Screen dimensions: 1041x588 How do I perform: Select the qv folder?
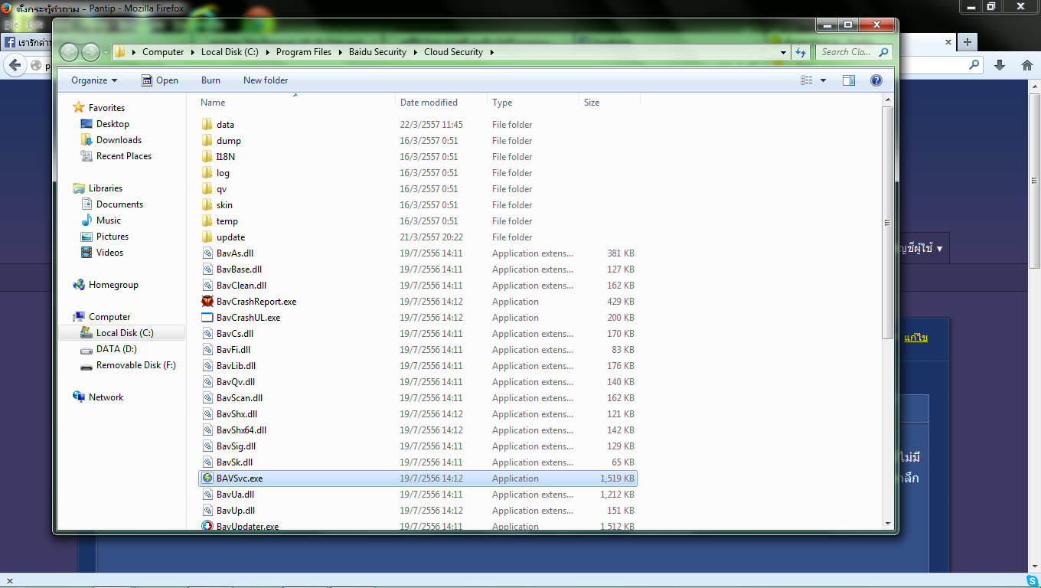click(221, 189)
